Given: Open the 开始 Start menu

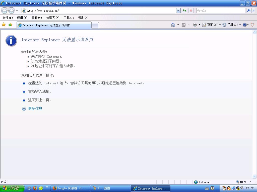Looking at the screenshot, I should [x=12, y=188].
